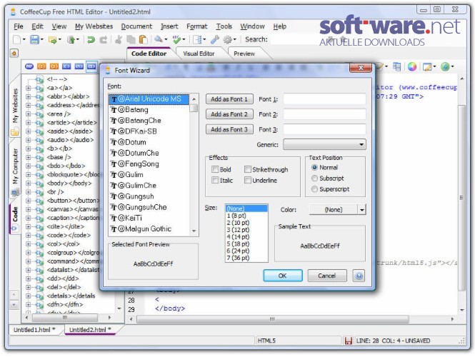Click the gear settings toolbar icon
475x357 pixels.
click(x=228, y=39)
